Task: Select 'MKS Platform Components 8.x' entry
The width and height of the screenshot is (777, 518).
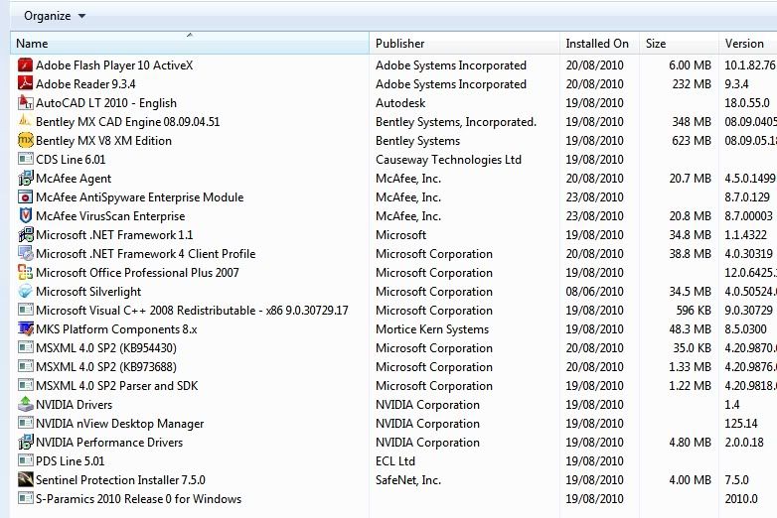Action: click(116, 329)
